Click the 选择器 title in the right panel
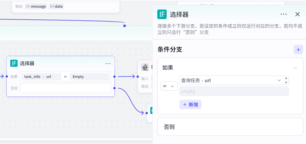 [179, 14]
